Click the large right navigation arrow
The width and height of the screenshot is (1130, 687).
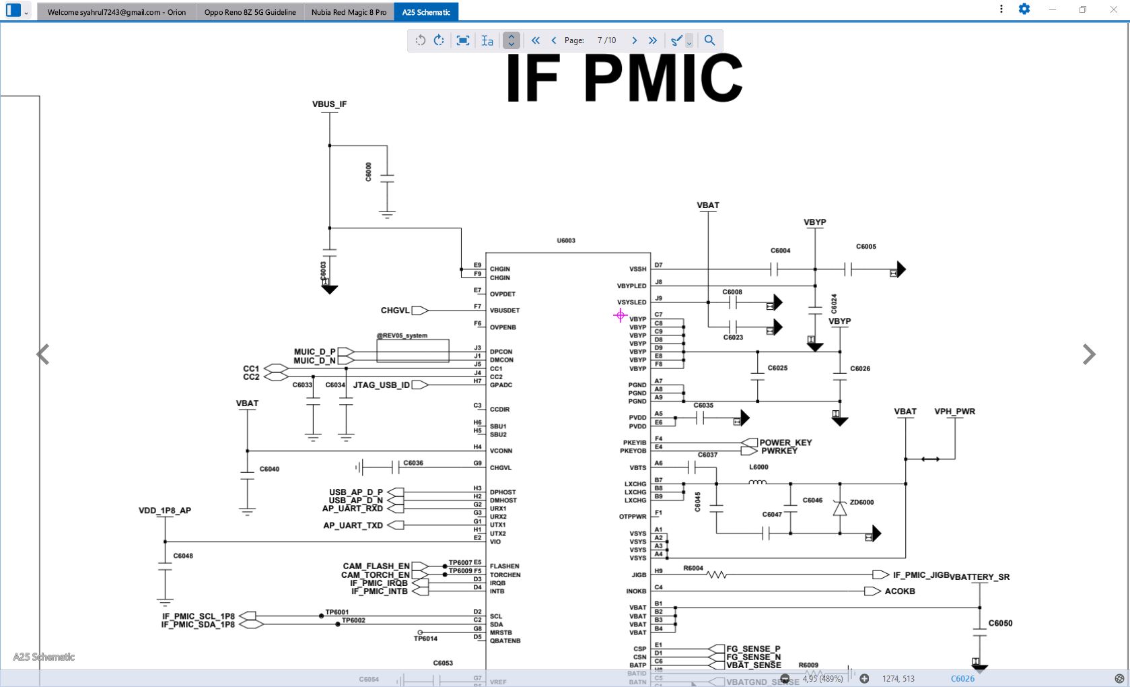pos(1089,354)
